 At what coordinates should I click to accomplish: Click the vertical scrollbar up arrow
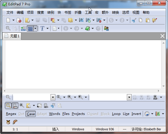pyautogui.click(x=163, y=43)
